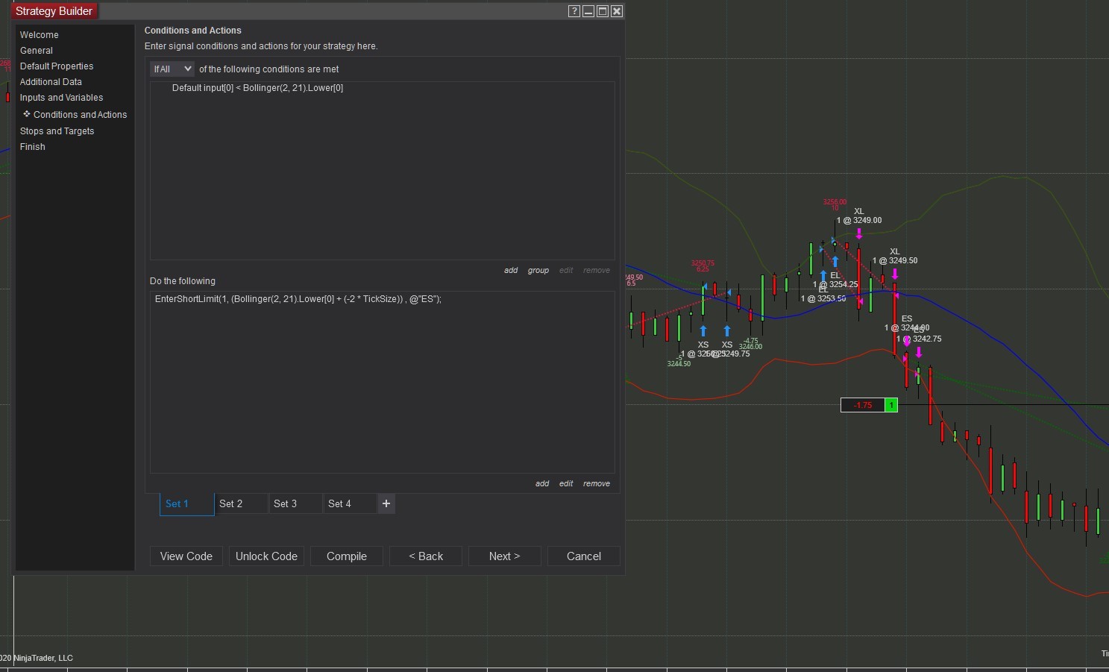Click group under the conditions list

tap(538, 271)
